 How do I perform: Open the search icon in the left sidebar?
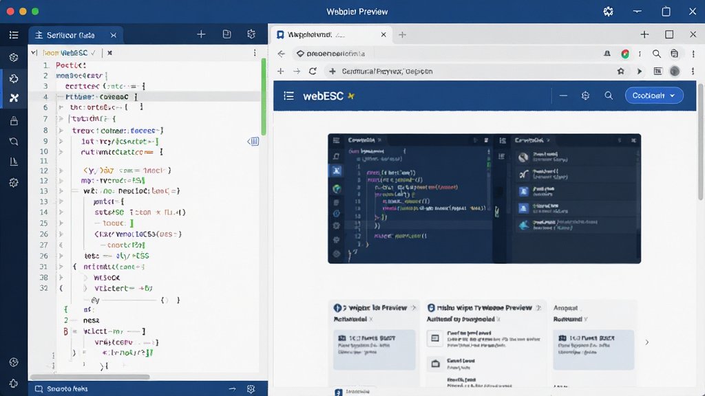click(x=14, y=142)
